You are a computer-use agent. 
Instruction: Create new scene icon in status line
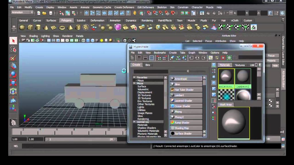(x=39, y=13)
